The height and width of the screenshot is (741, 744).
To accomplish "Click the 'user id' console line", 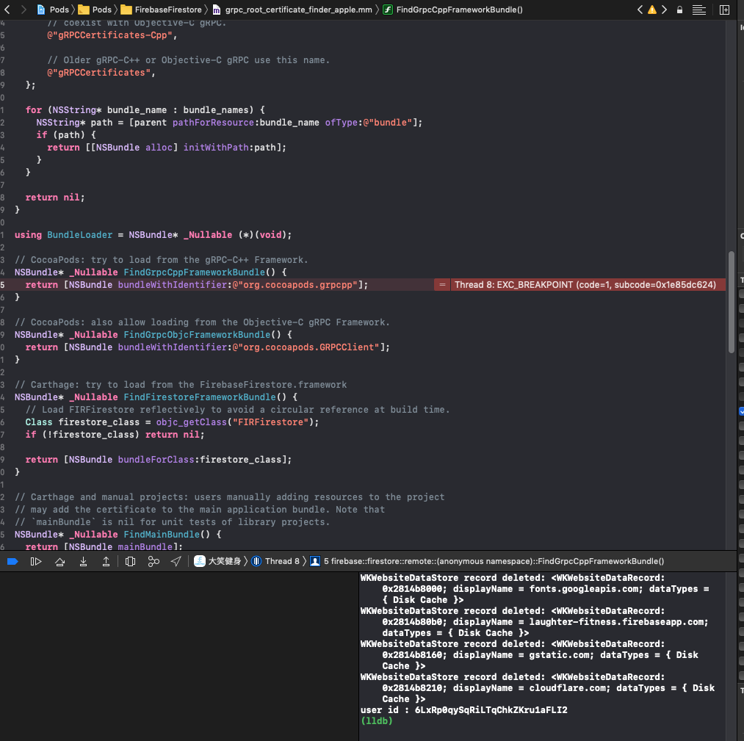I will click(464, 709).
